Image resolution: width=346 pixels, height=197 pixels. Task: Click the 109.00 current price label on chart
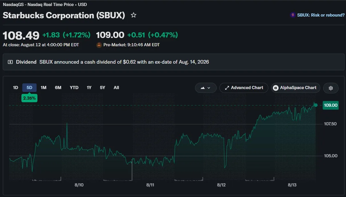tap(331, 105)
